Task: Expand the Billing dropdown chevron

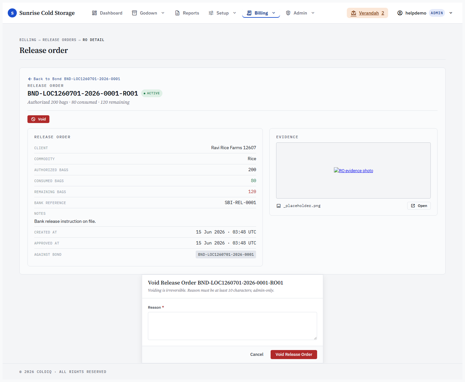Action: coord(274,13)
